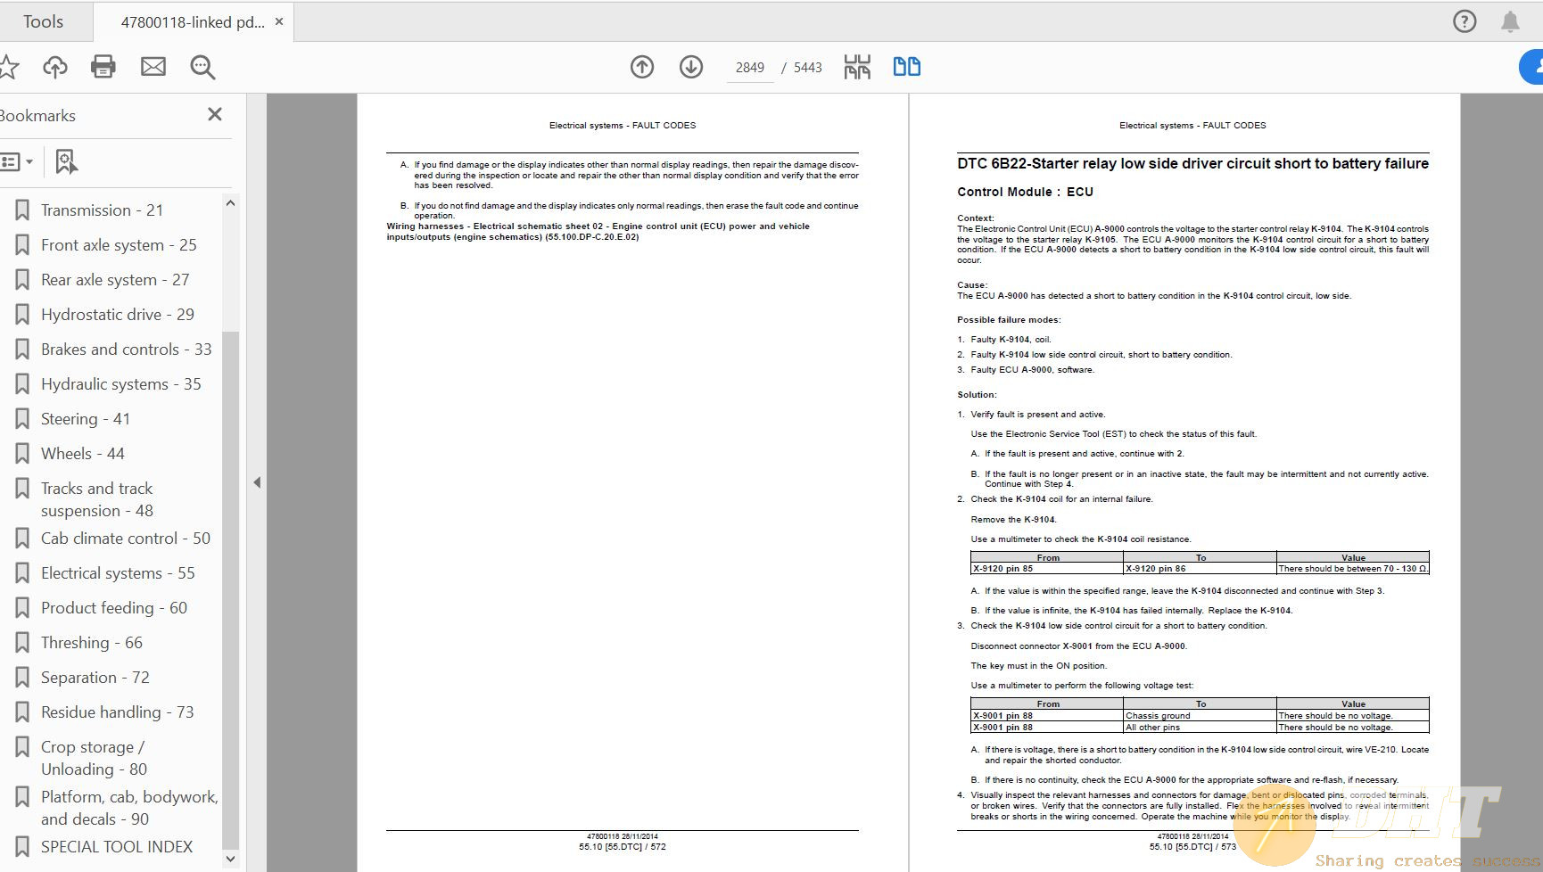
Task: Click the page number field showing 2849
Action: [750, 68]
